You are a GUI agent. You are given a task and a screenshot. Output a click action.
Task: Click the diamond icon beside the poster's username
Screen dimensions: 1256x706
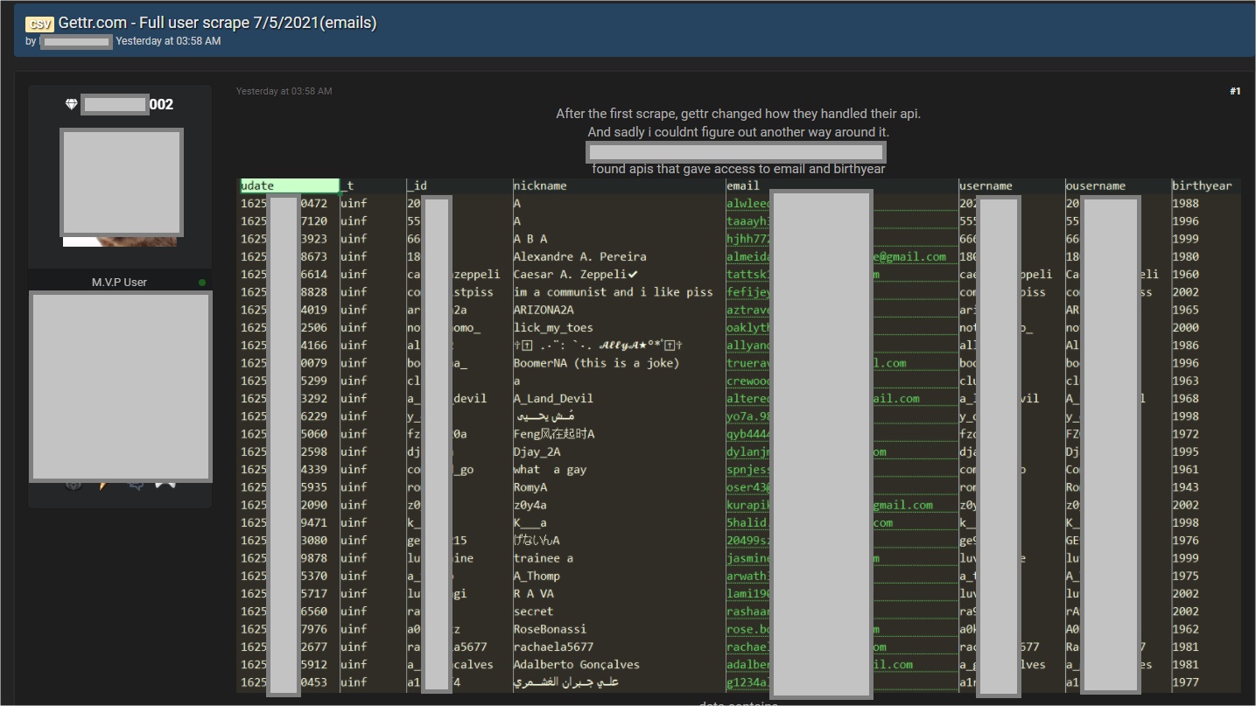(x=72, y=104)
